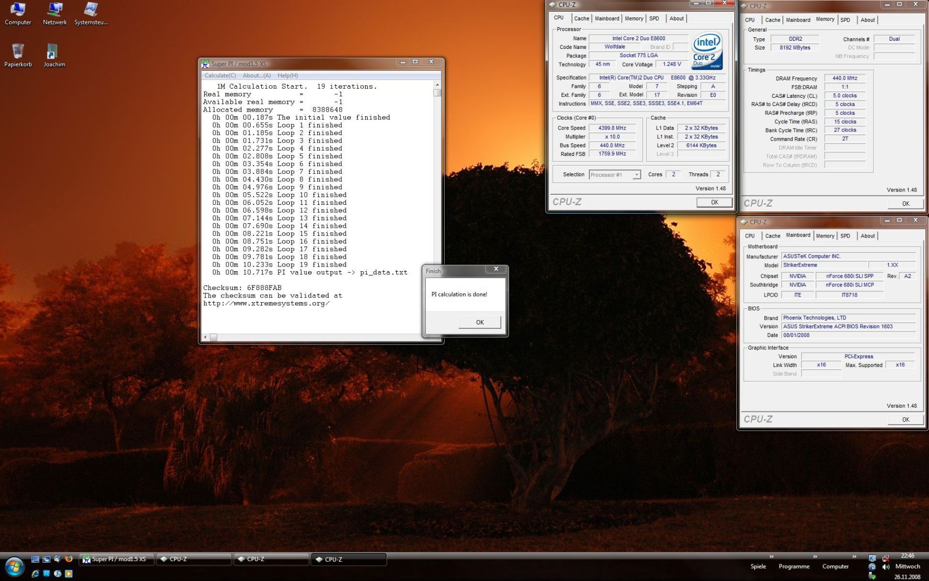
Task: Open the Joachim desktop shortcut
Action: [x=53, y=55]
